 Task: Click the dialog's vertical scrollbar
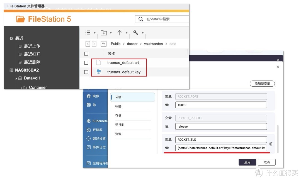(278, 139)
